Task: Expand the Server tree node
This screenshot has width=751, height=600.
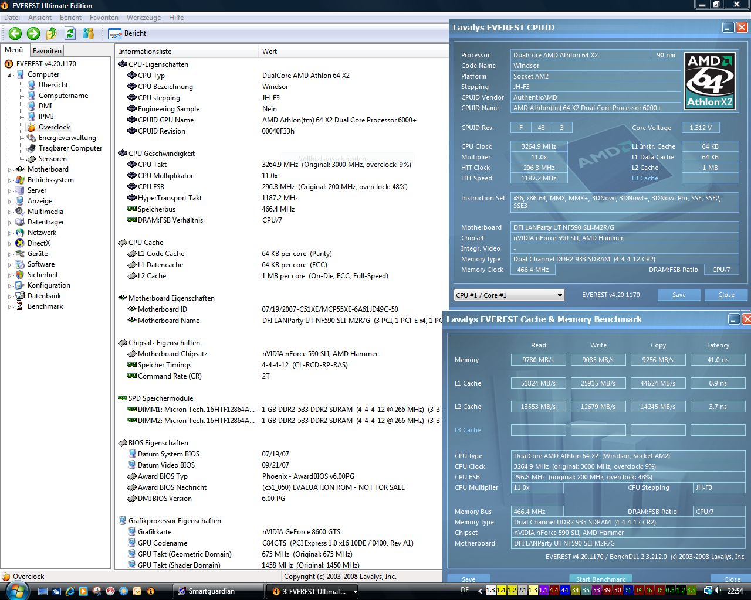Action: [x=9, y=191]
